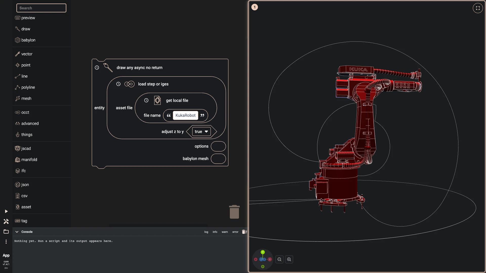Toggle the log console filter

pyautogui.click(x=206, y=232)
